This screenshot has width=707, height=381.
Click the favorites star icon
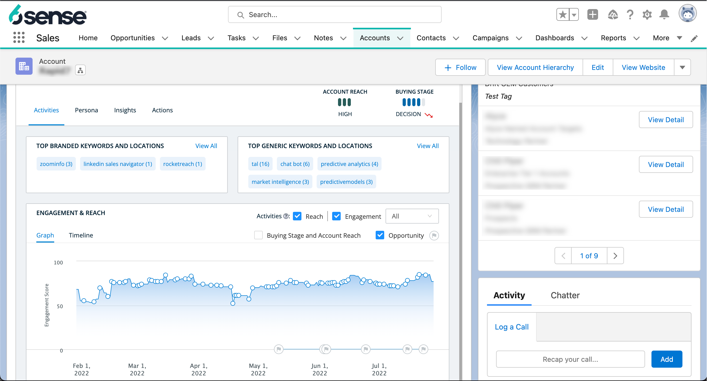563,14
